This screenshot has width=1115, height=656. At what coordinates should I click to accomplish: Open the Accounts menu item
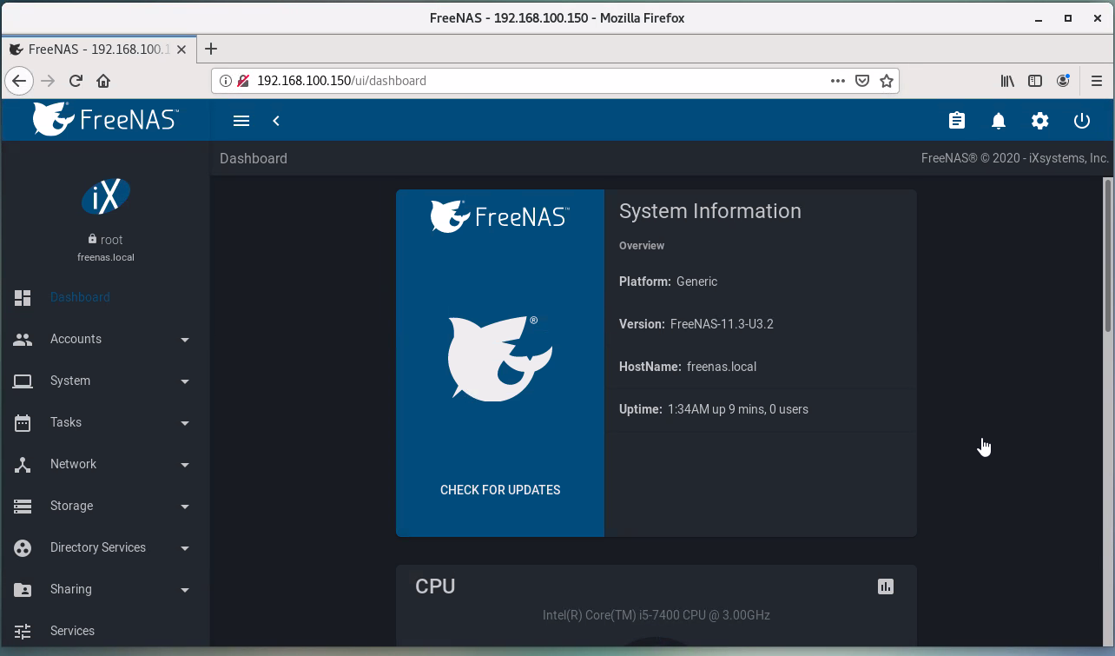pyautogui.click(x=105, y=339)
